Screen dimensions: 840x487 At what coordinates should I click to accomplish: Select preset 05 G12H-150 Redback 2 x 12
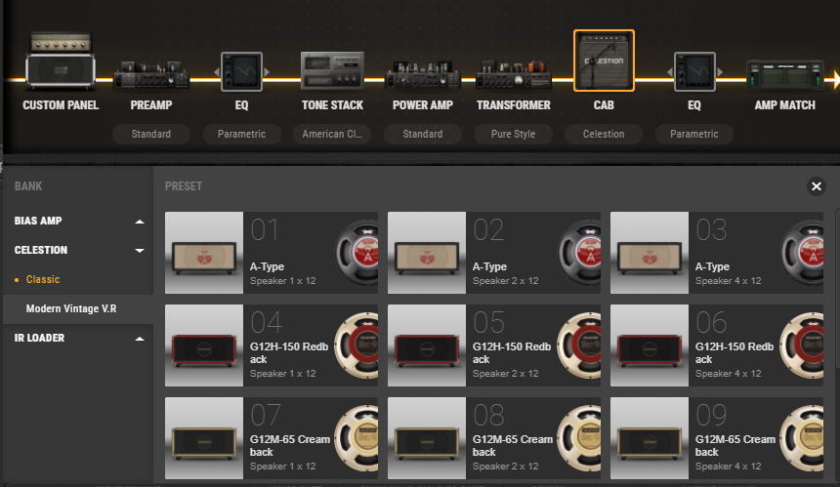click(x=494, y=345)
